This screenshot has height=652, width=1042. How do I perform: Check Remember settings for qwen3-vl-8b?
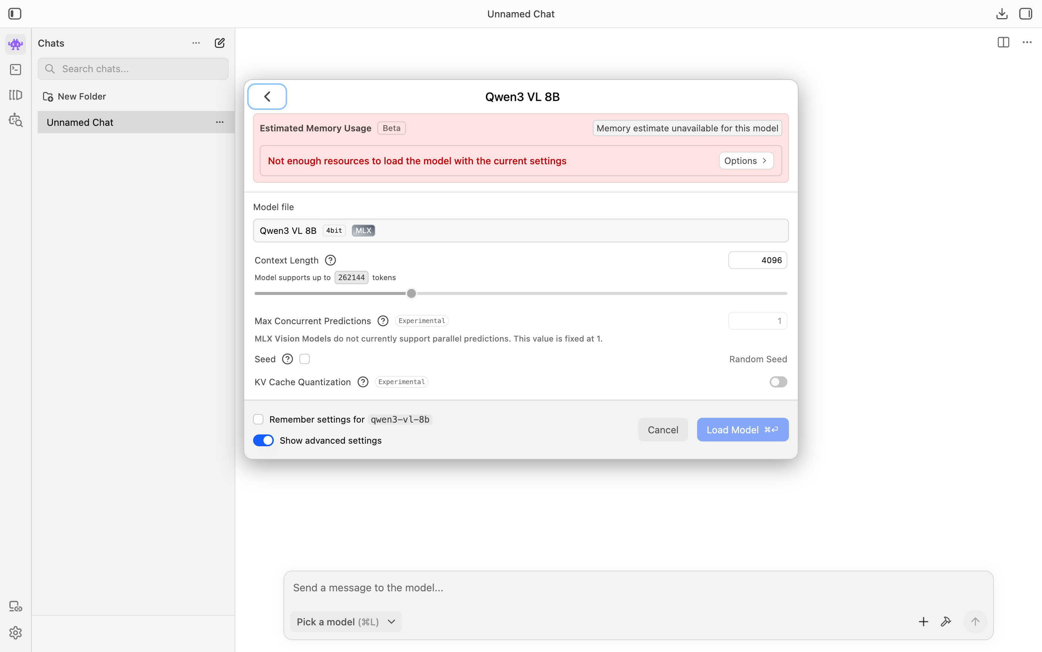coord(258,420)
